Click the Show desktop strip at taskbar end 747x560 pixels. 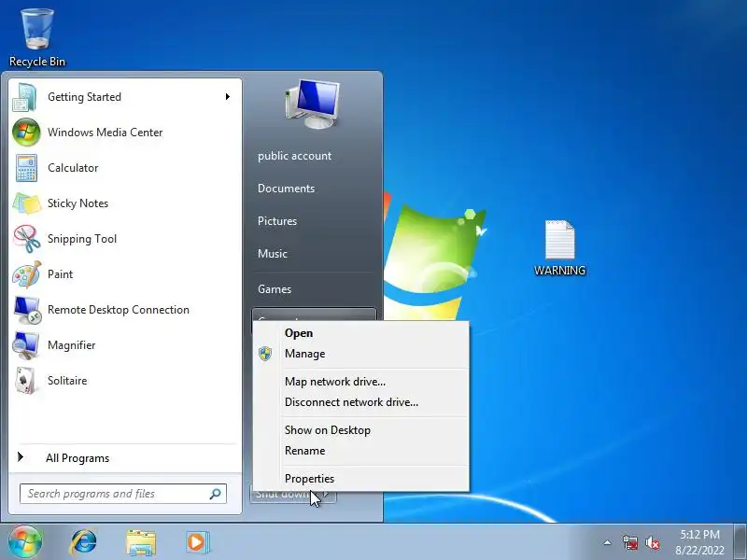coord(740,542)
